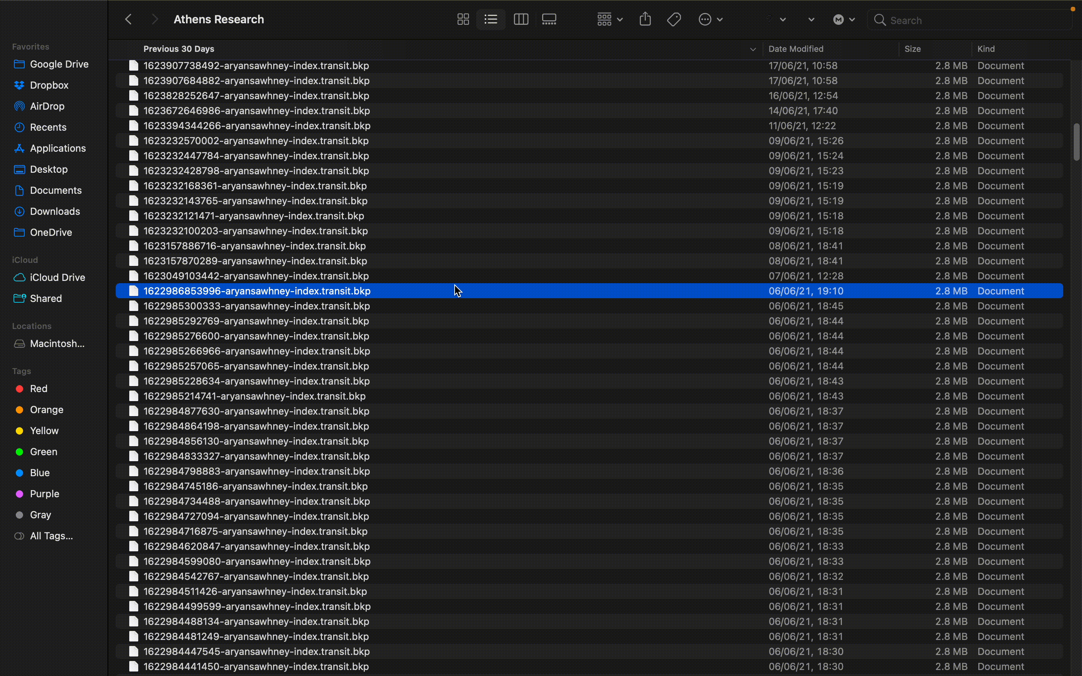This screenshot has height=676, width=1082.
Task: Select file 1623394344266-aryansawhney-index.transit.bkp
Action: point(589,126)
